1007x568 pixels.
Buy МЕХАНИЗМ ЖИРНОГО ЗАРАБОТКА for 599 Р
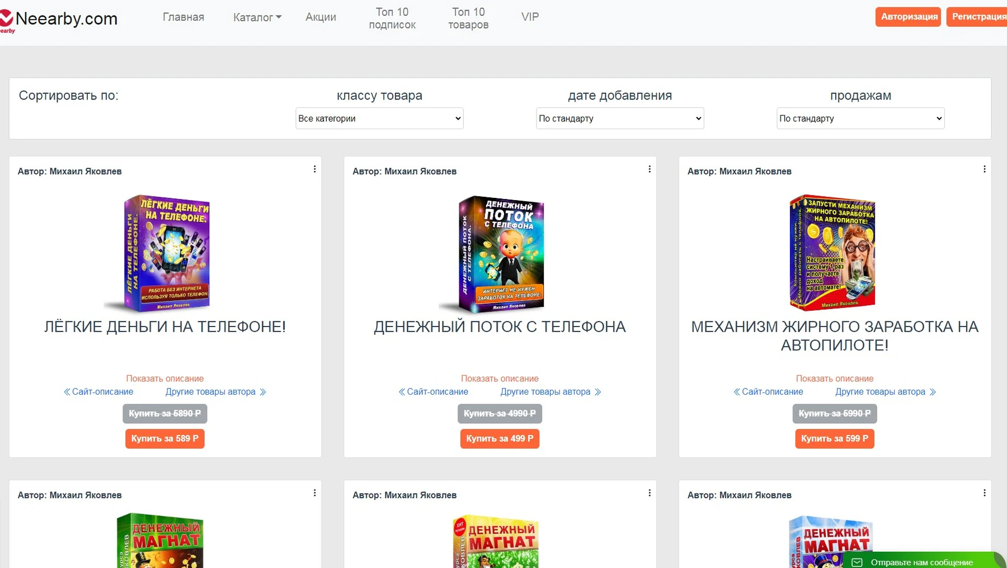(835, 438)
